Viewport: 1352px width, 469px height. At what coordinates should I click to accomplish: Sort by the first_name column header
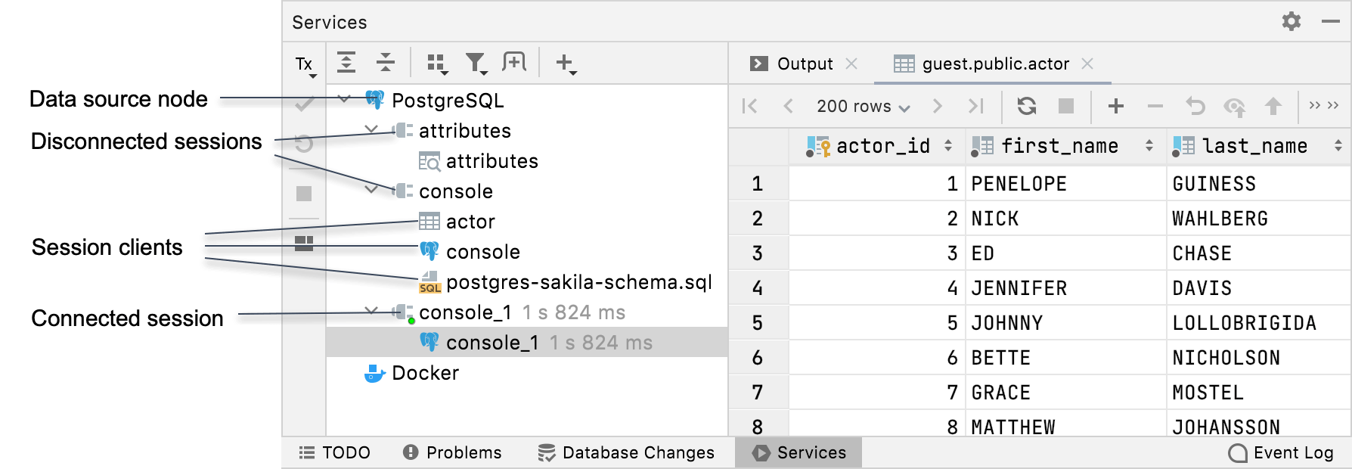(1059, 146)
